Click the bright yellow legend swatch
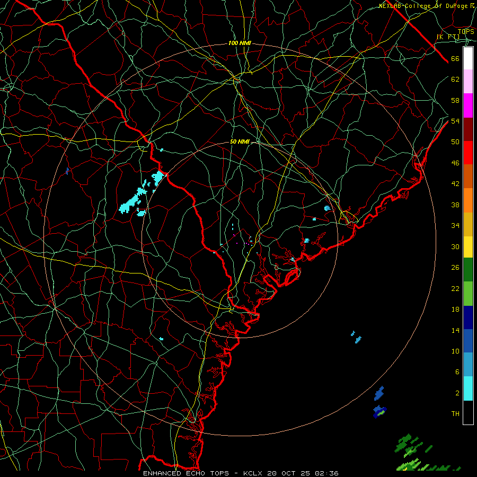The image size is (477, 477). tap(468, 247)
